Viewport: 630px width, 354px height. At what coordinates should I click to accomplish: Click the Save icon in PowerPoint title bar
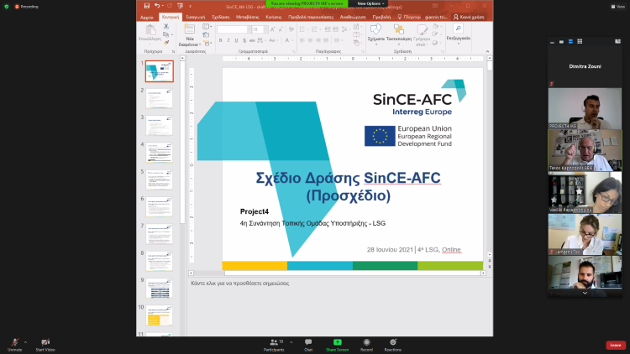(x=145, y=5)
